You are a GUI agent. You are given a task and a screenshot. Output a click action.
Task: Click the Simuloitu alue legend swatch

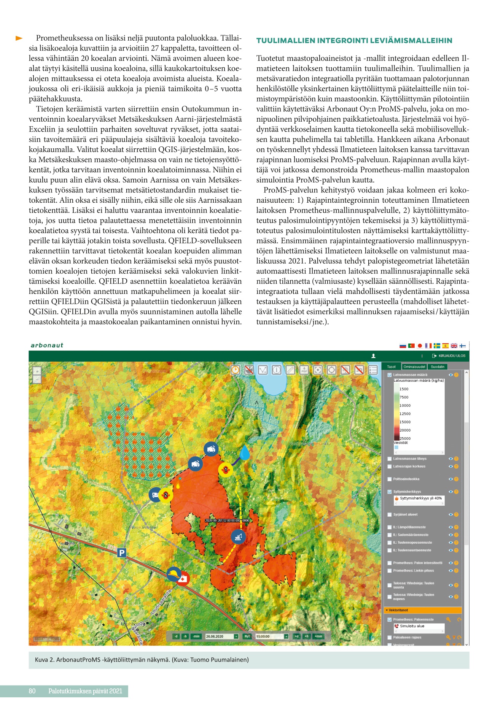396,626
